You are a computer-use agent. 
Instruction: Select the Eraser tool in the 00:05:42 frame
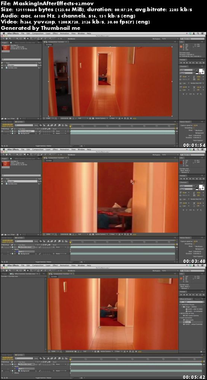(41, 270)
